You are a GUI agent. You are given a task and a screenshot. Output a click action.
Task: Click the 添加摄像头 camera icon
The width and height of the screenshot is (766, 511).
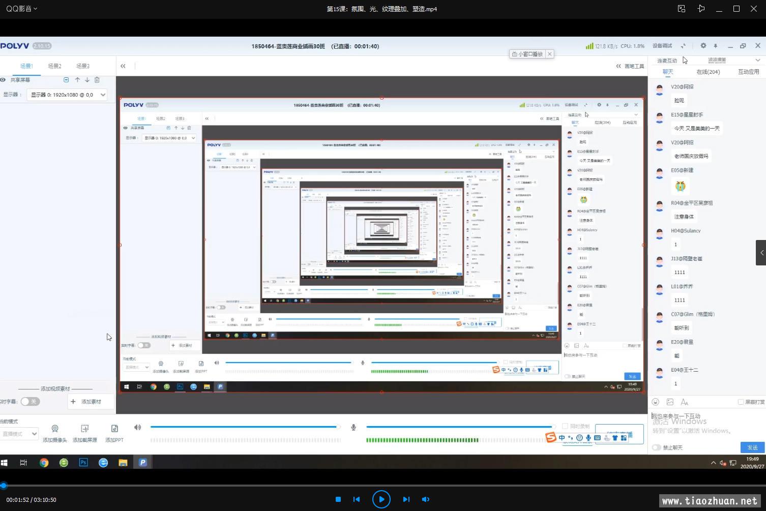(55, 429)
